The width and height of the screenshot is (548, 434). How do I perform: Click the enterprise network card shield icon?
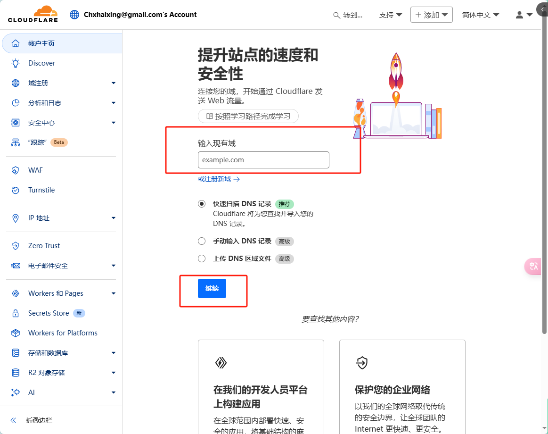tap(362, 363)
